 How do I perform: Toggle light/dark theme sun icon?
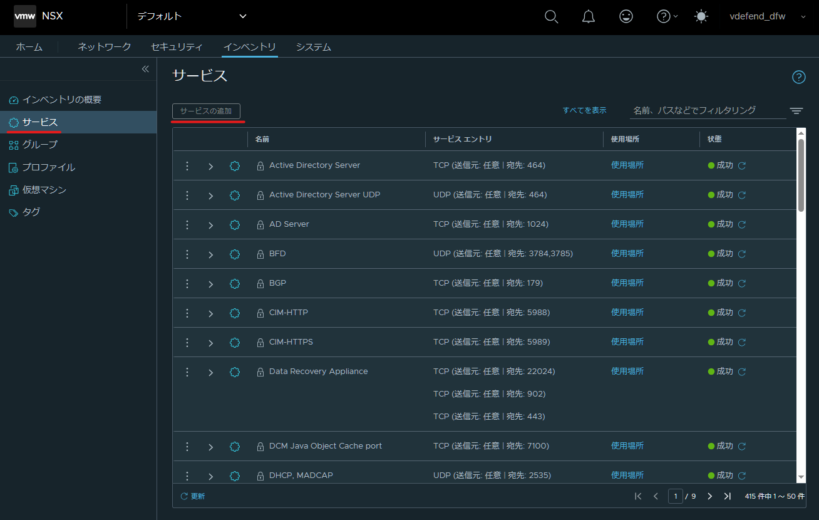point(701,17)
